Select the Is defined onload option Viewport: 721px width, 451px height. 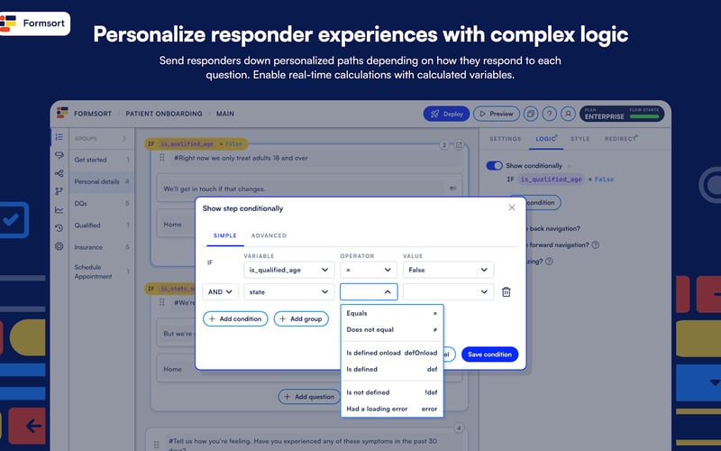click(392, 353)
